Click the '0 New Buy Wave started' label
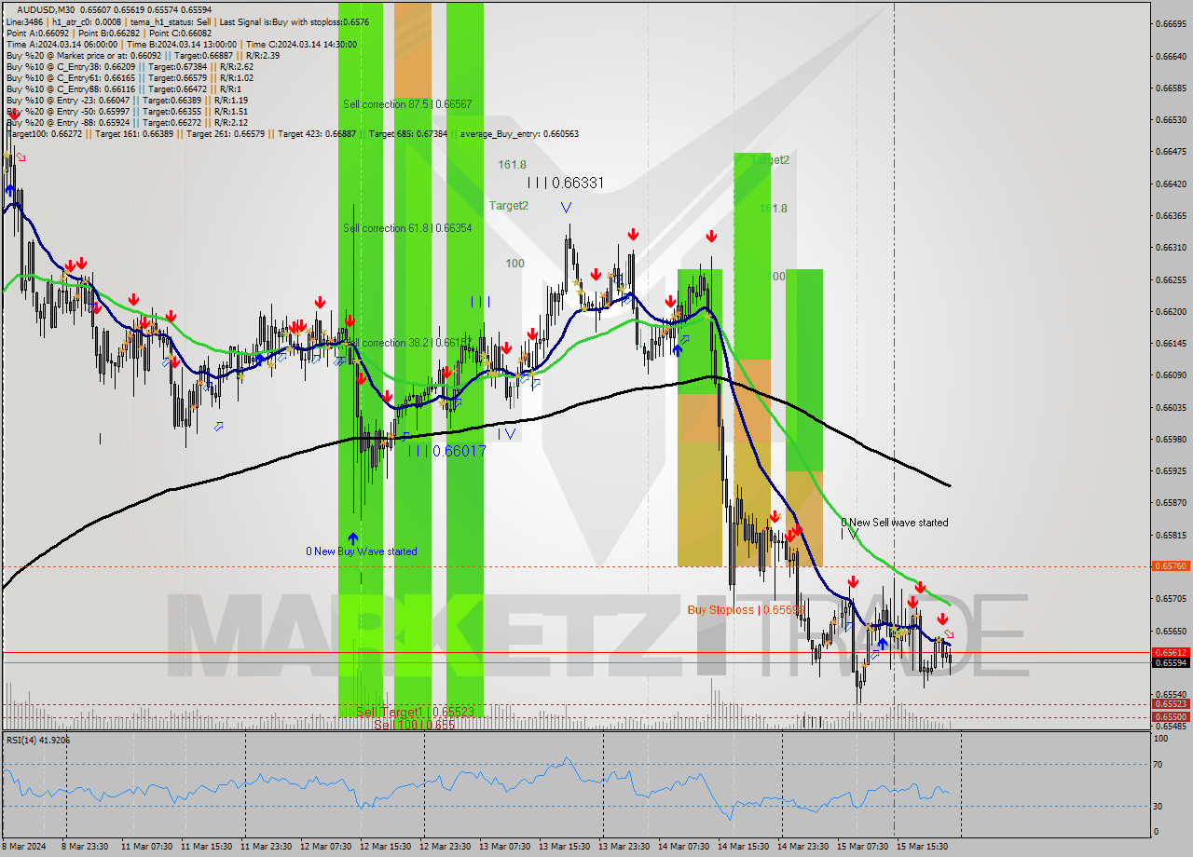 [x=362, y=551]
